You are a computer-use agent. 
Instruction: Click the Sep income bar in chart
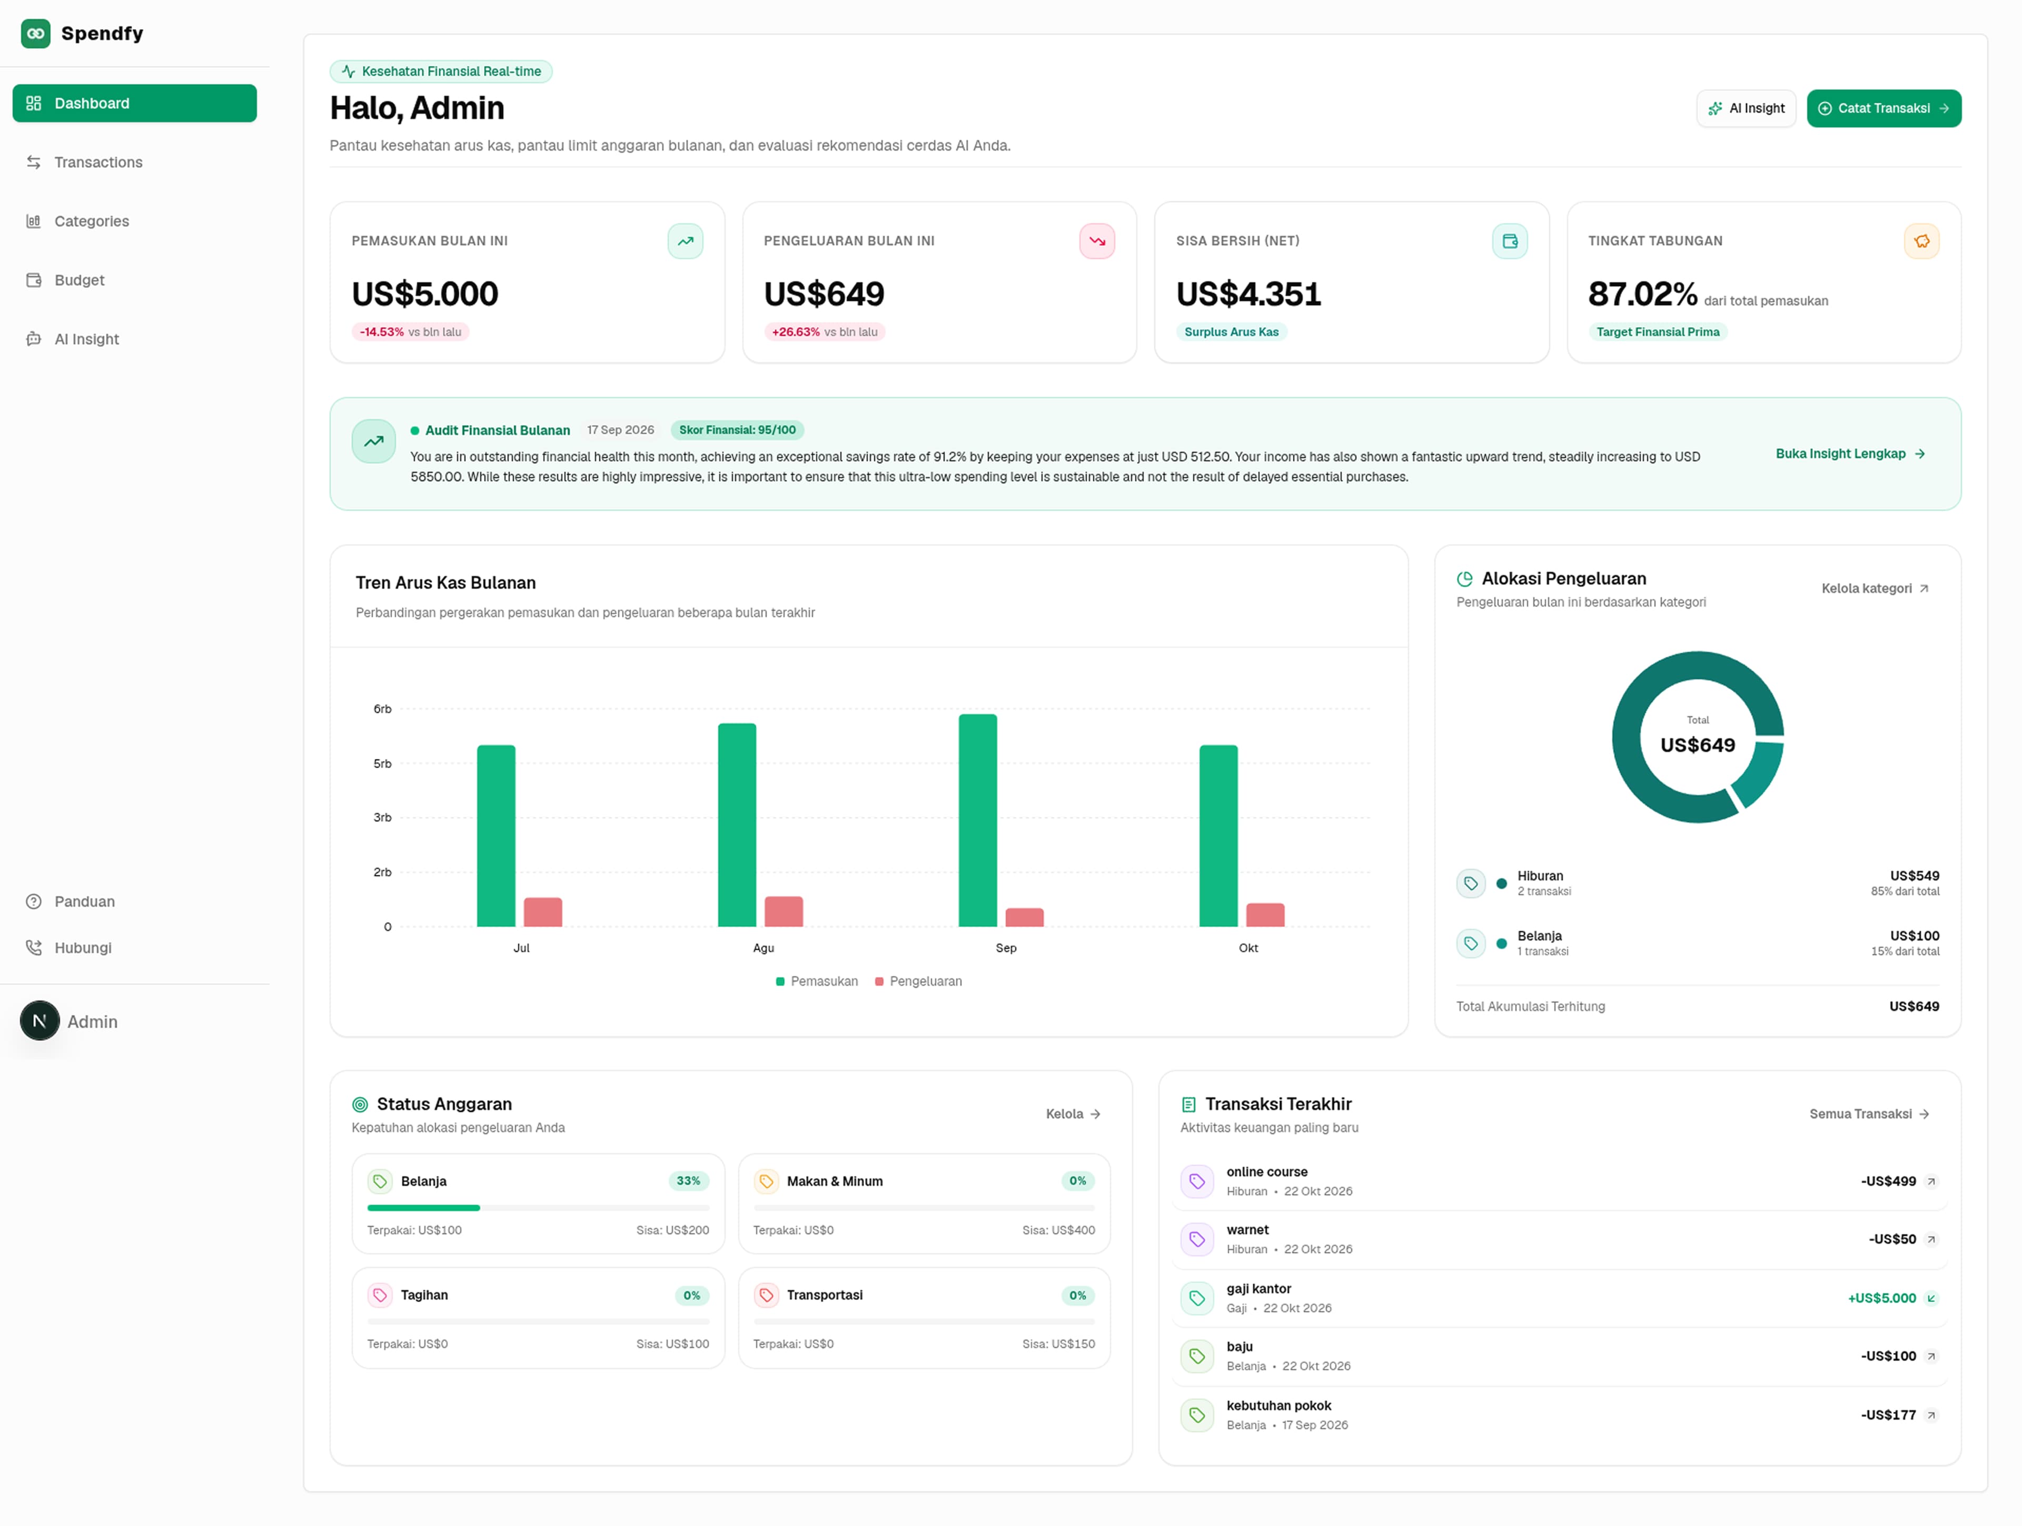[977, 820]
